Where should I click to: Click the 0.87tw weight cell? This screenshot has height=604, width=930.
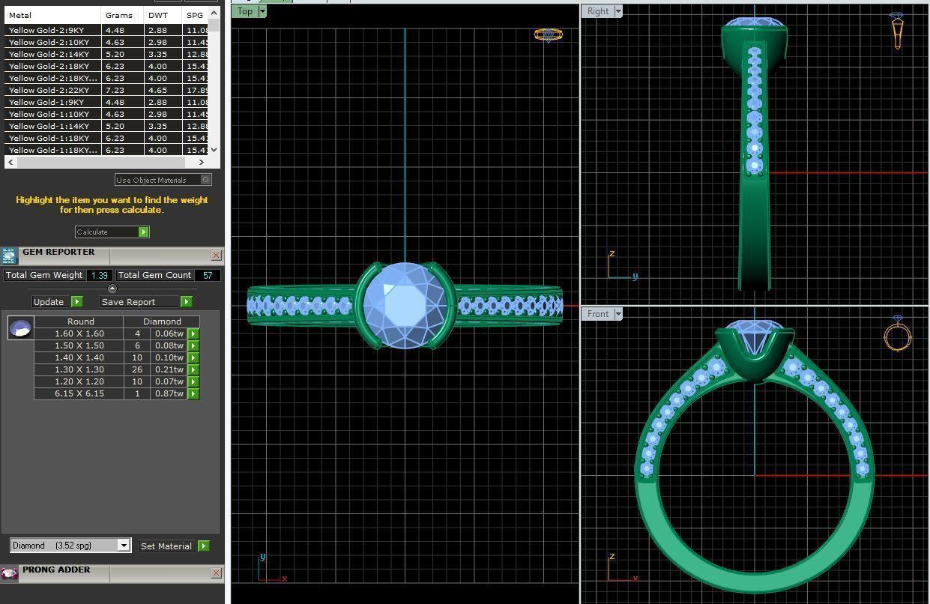[169, 393]
